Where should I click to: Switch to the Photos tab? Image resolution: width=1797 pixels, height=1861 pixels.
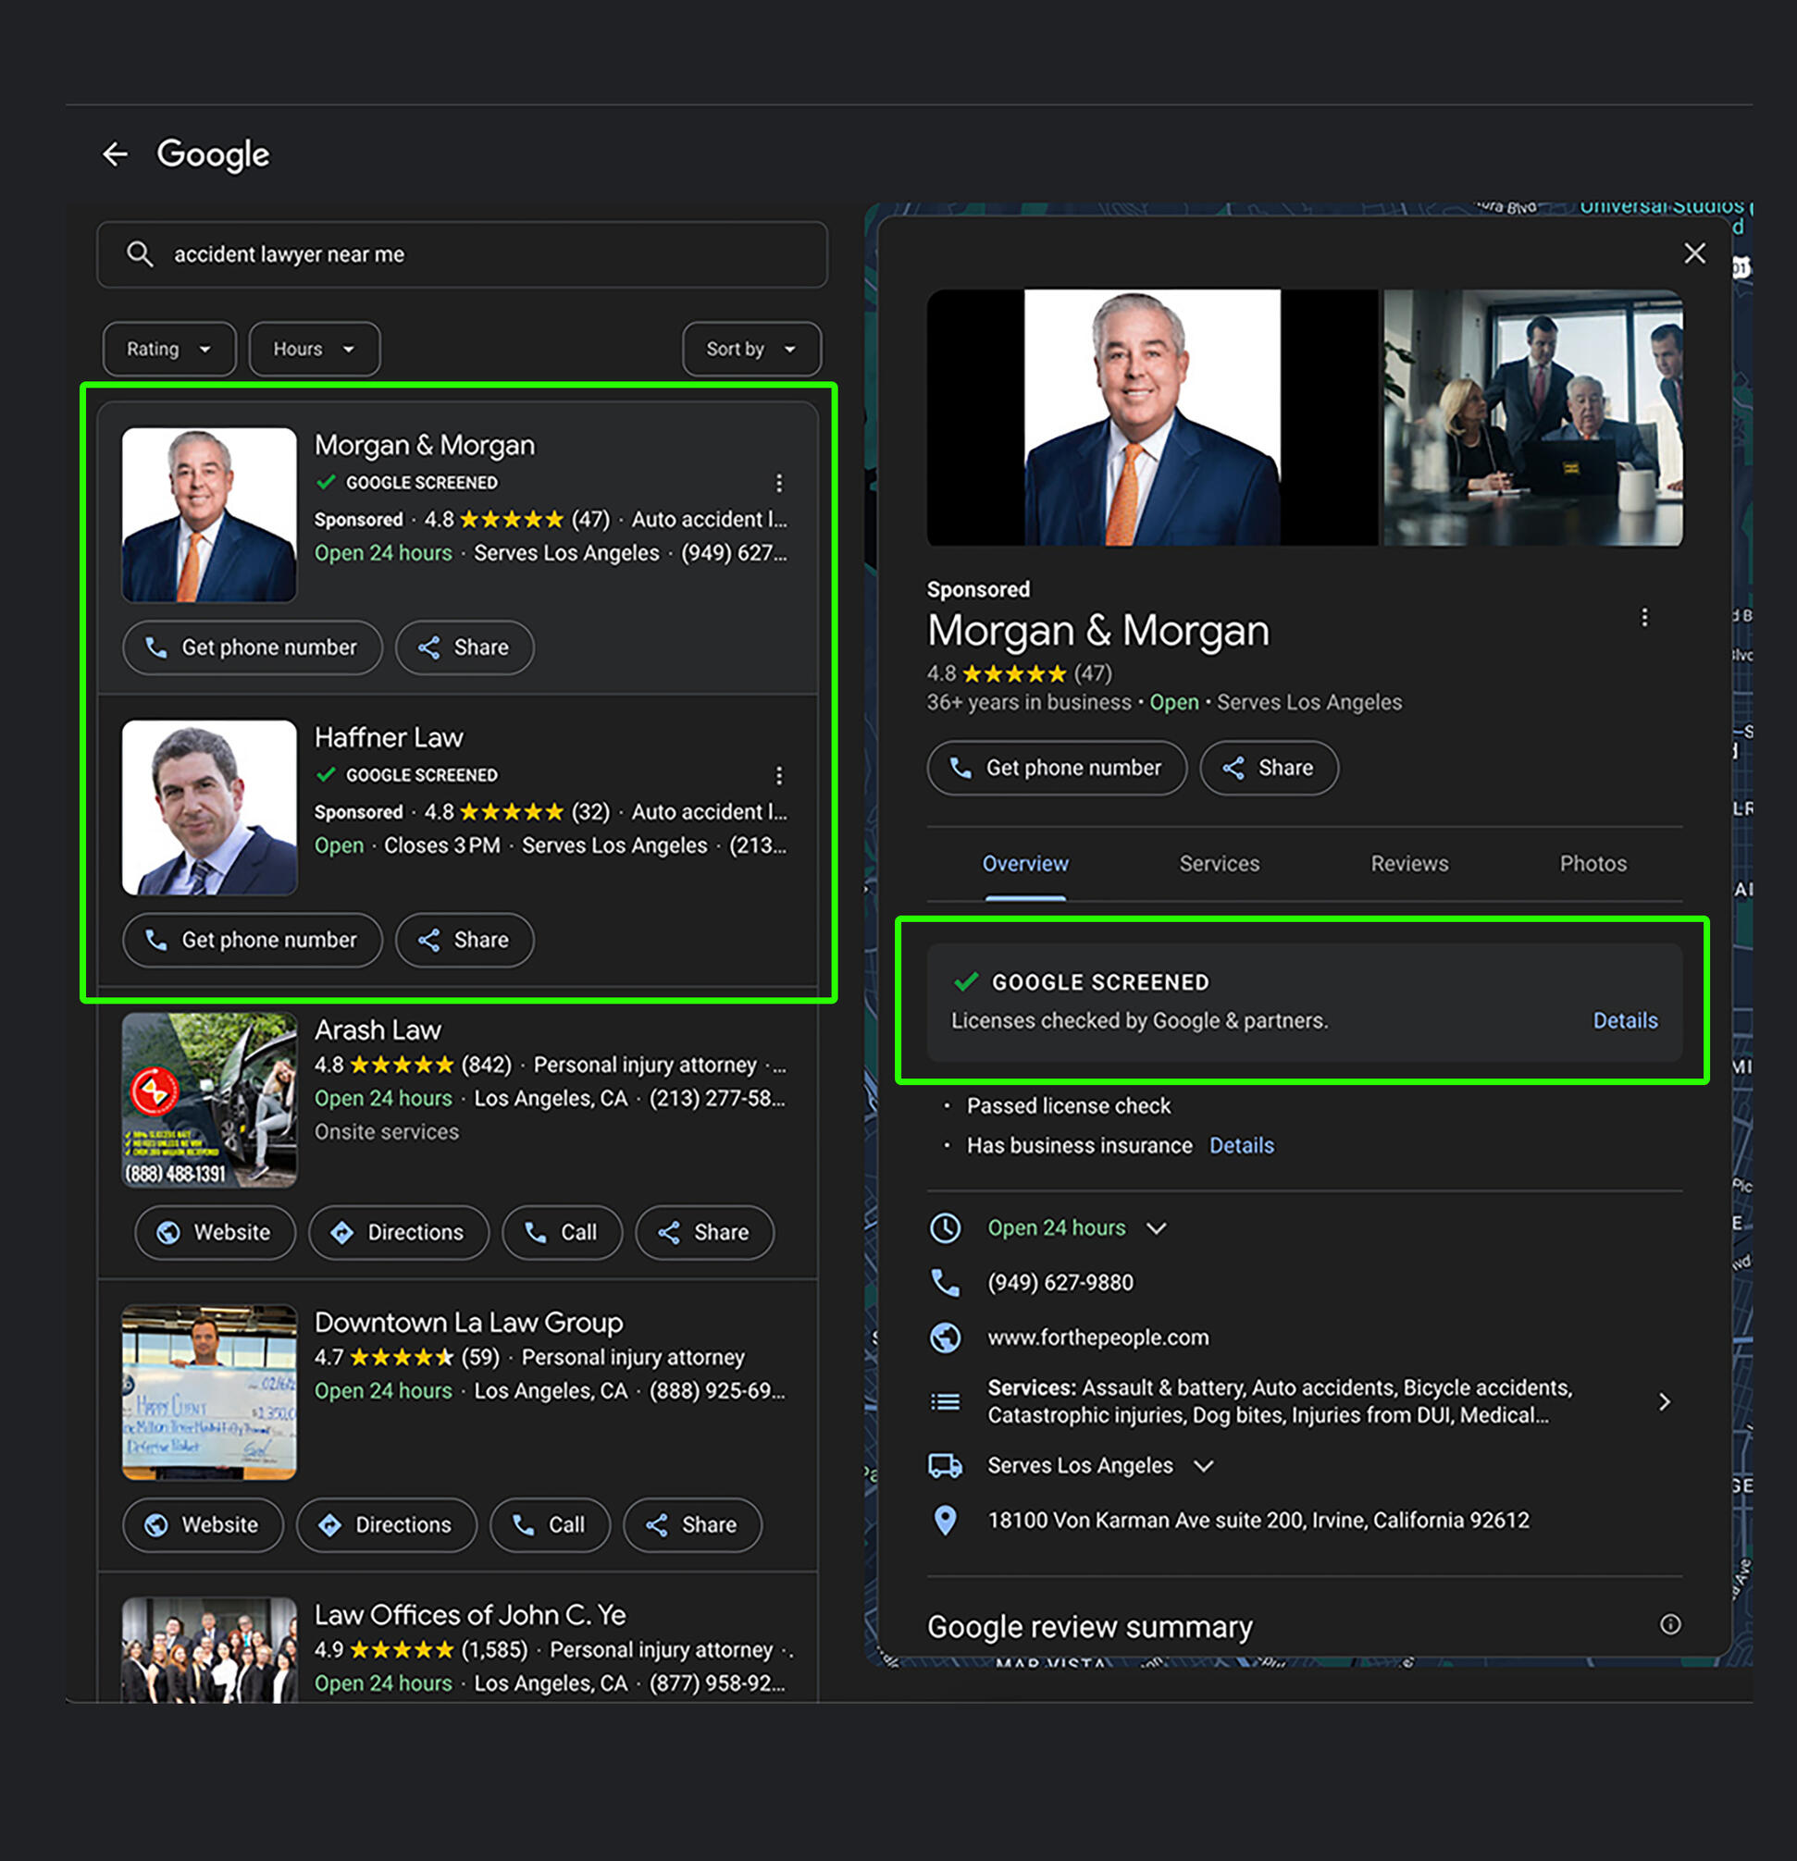1593,863
